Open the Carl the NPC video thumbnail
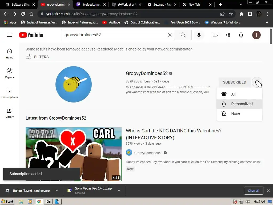The height and width of the screenshot is (205, 273). 74,154
